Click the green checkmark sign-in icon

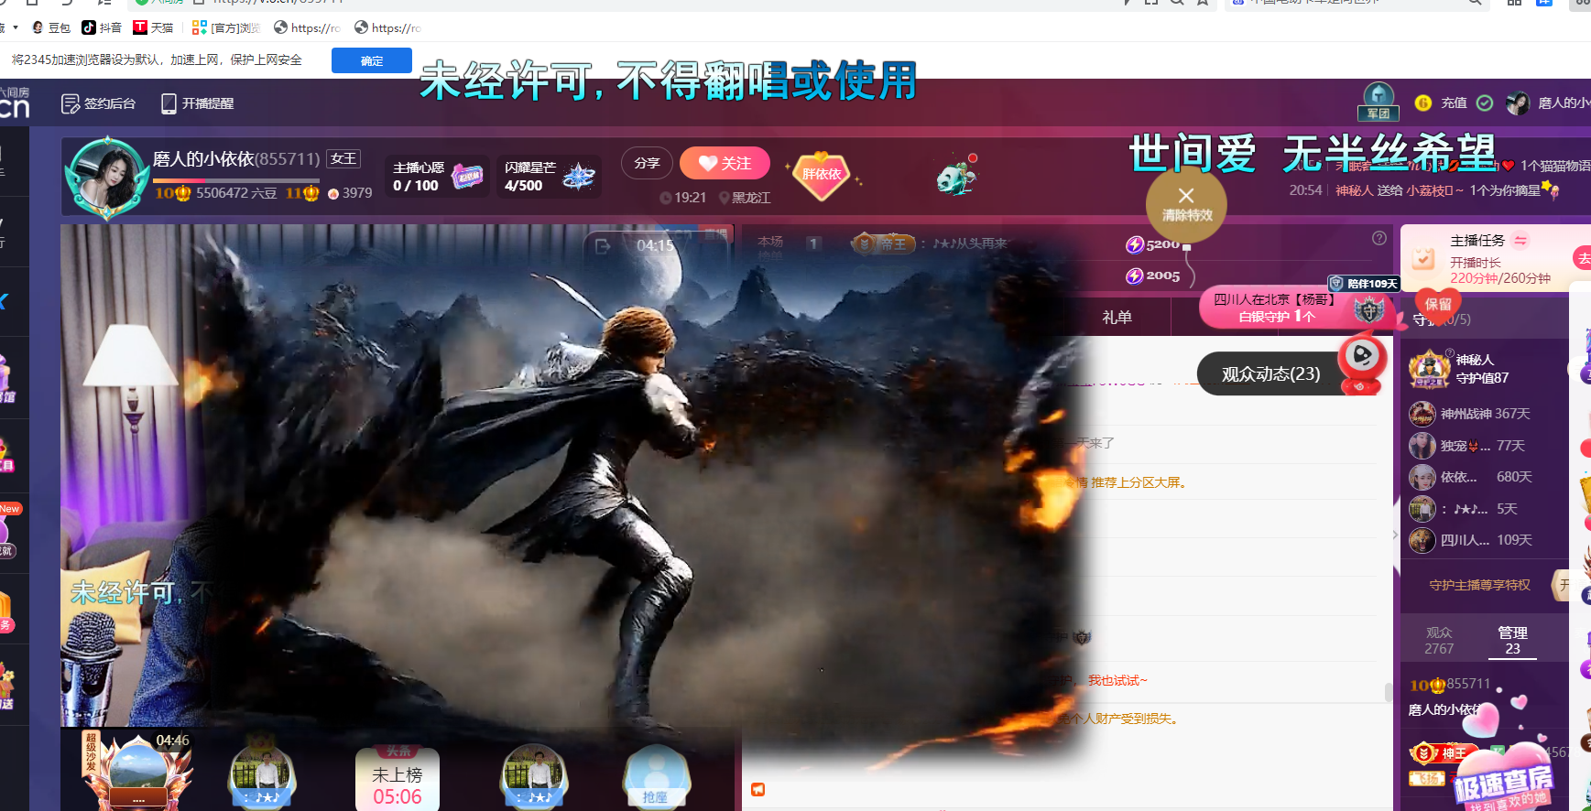1485,103
